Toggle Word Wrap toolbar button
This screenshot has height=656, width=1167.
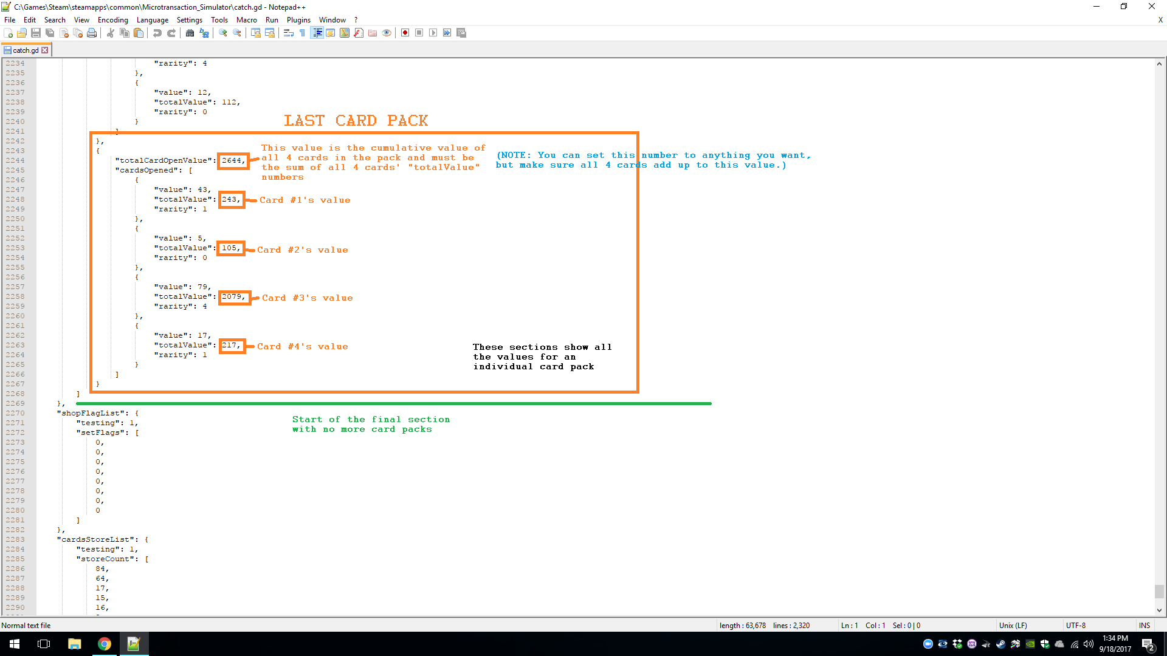tap(289, 33)
